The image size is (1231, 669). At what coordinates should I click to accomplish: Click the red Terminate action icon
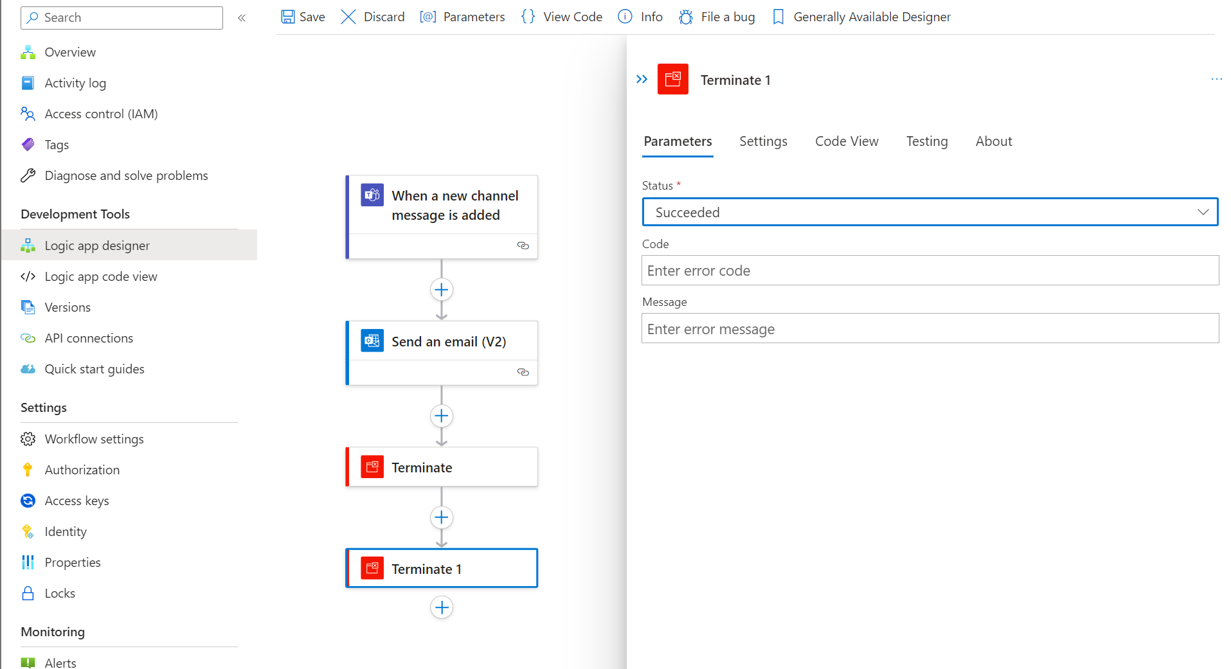click(372, 467)
